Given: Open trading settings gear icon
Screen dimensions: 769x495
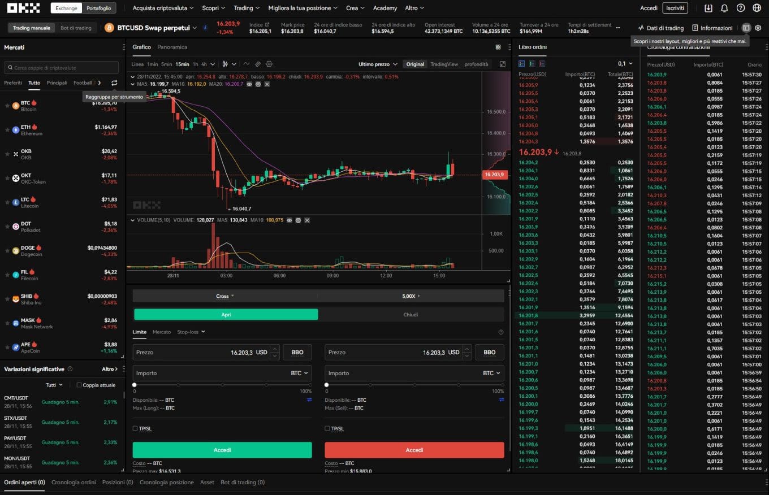Looking at the screenshot, I should pos(758,28).
